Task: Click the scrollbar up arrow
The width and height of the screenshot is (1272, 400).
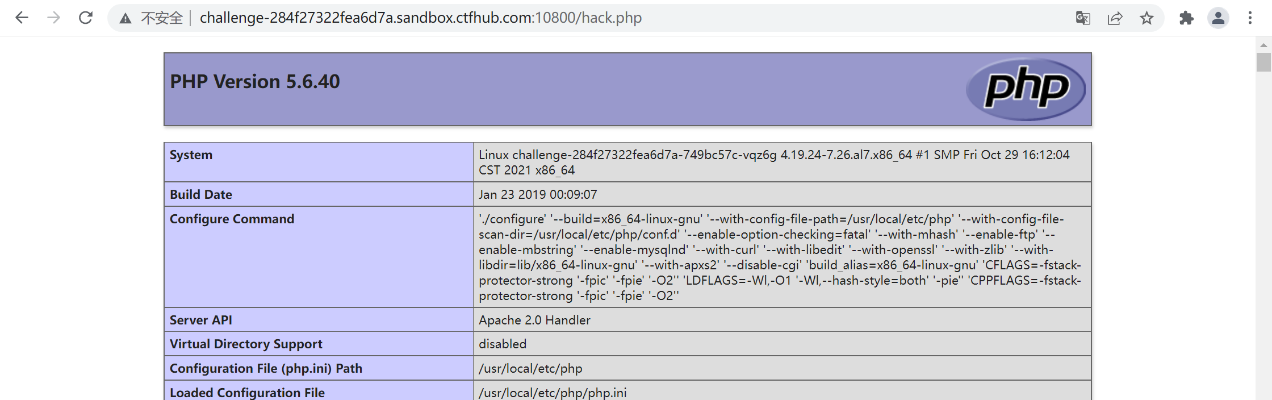Action: [1263, 45]
